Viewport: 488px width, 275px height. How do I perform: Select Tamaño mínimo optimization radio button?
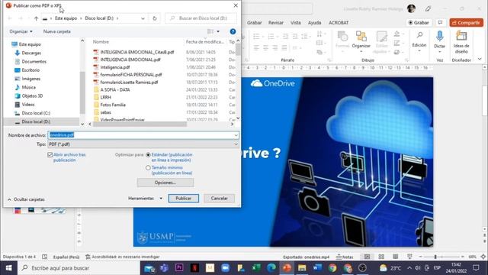[x=148, y=168]
